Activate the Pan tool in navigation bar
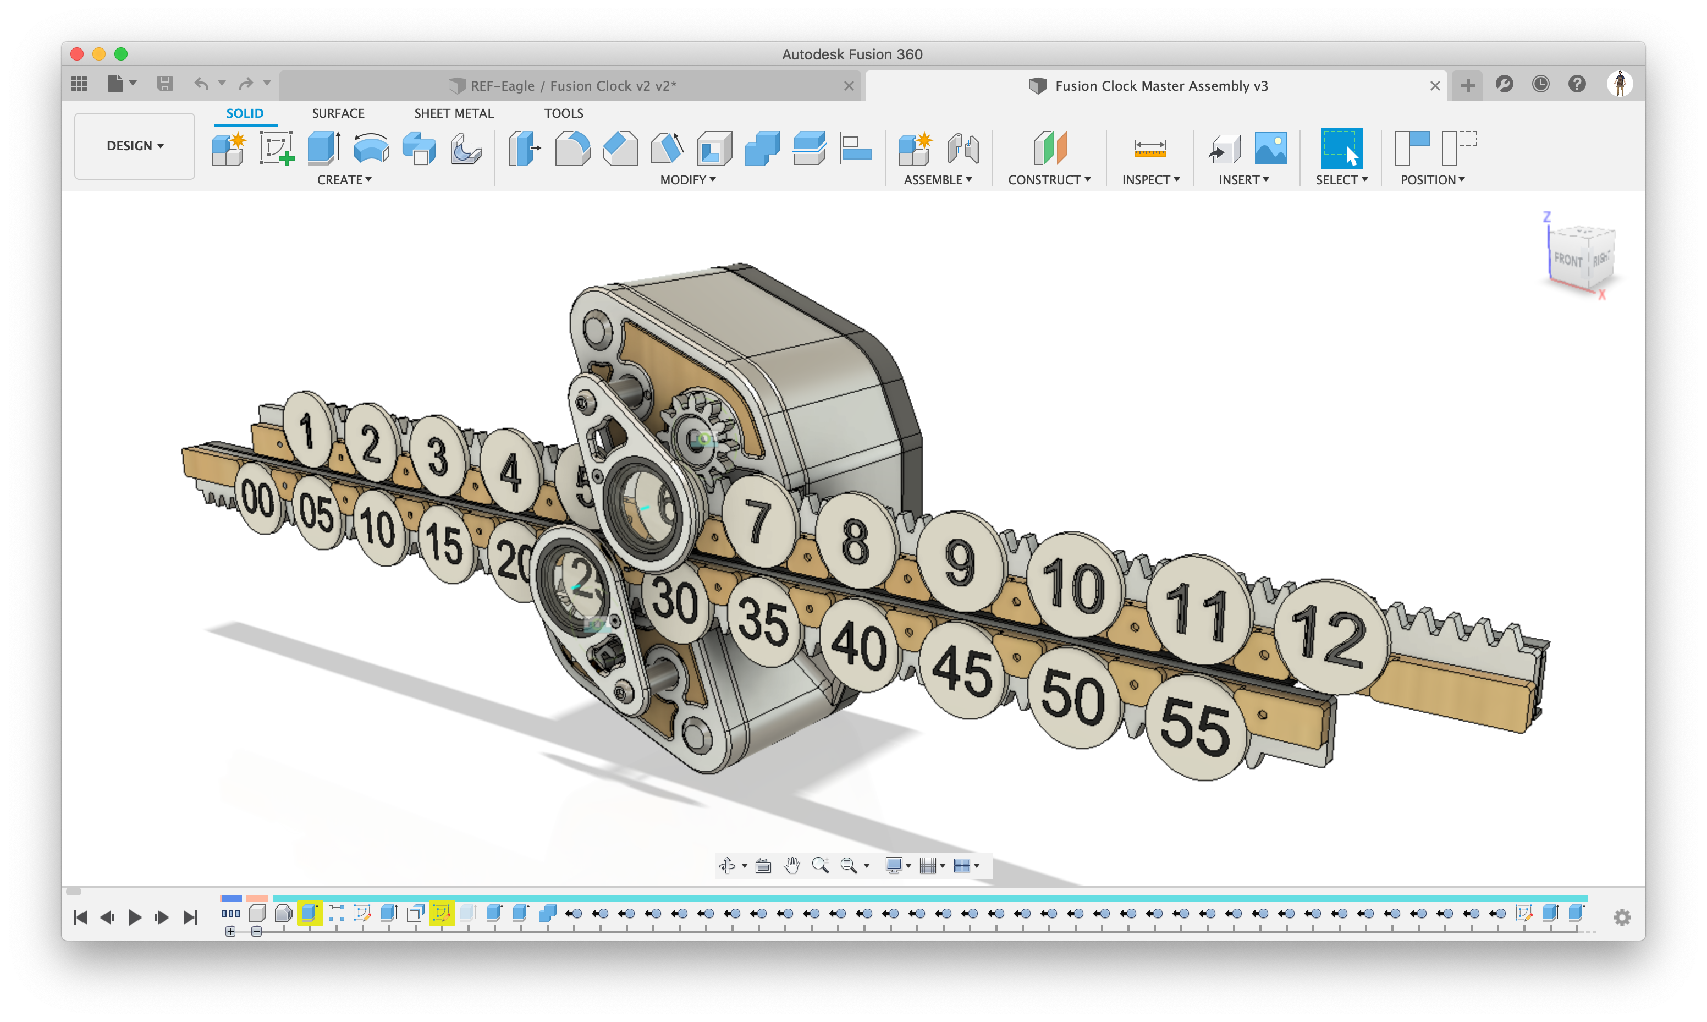Screen dimensions: 1707x1022 point(791,866)
